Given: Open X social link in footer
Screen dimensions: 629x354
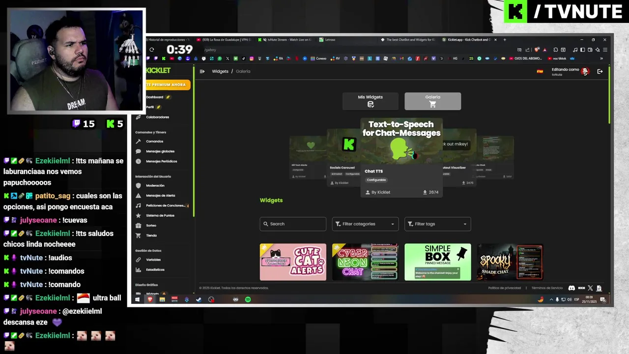Looking at the screenshot, I should pos(591,288).
